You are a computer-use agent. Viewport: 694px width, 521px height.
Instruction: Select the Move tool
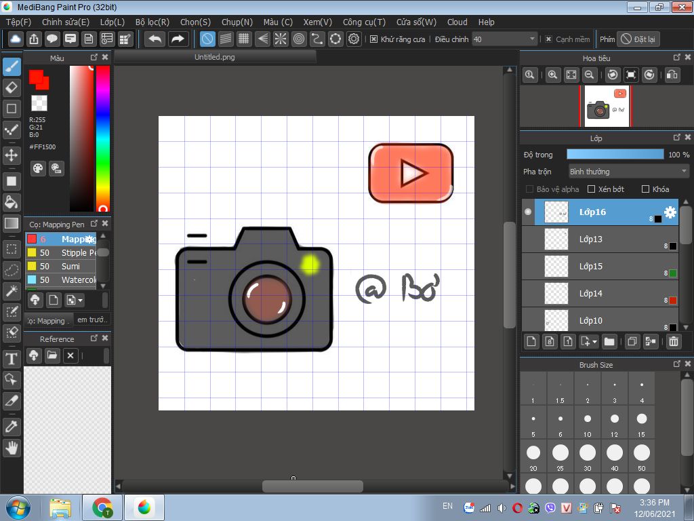[x=12, y=155]
